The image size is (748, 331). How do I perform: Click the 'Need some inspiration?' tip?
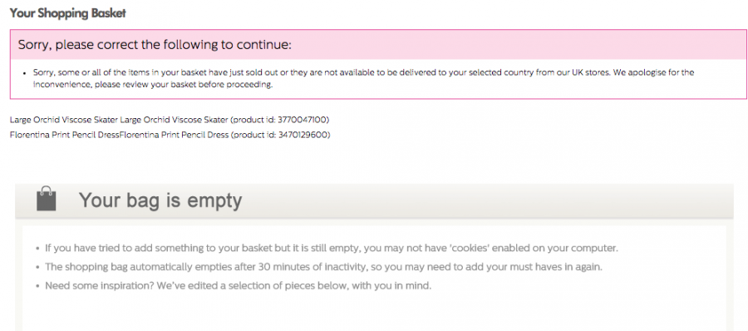point(238,286)
